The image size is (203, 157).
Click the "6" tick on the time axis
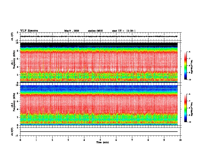(x=116, y=140)
